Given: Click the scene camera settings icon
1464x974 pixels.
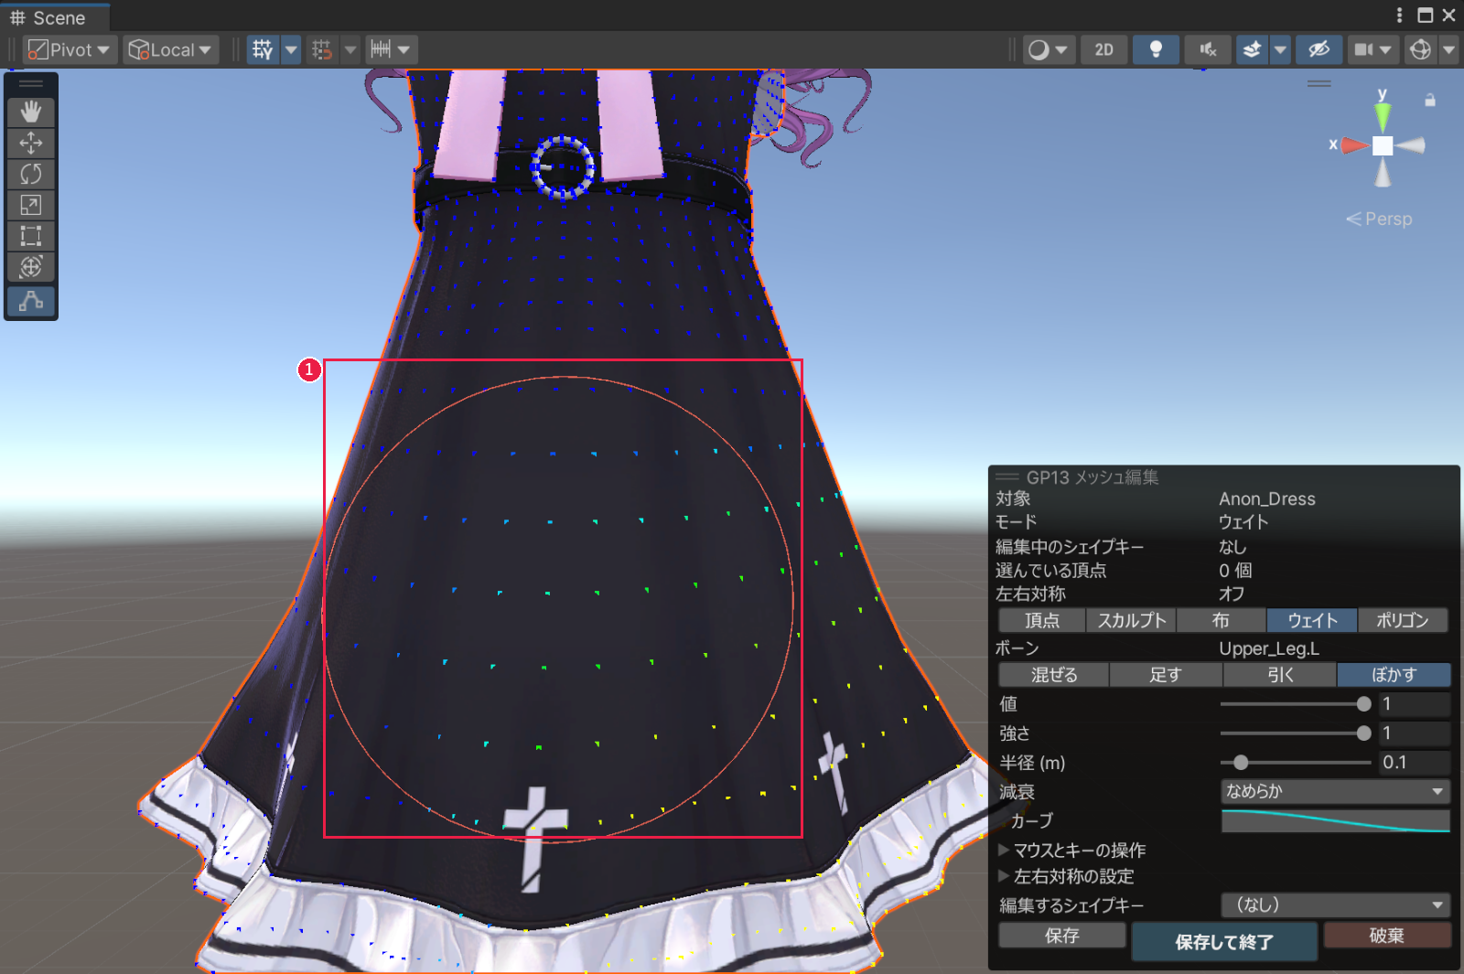Looking at the screenshot, I should (x=1364, y=49).
